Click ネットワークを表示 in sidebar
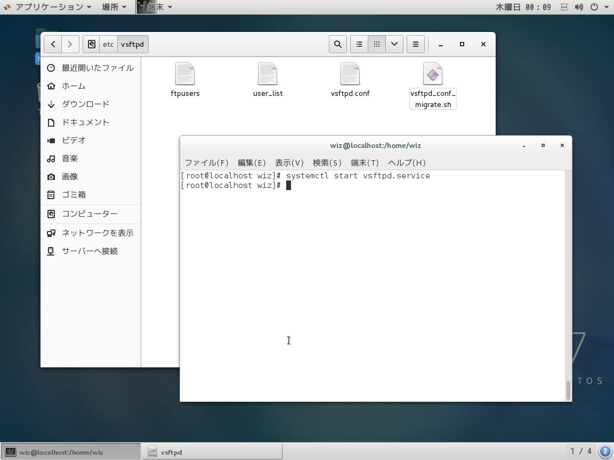Screen dimensions: 614x460 (x=91, y=233)
